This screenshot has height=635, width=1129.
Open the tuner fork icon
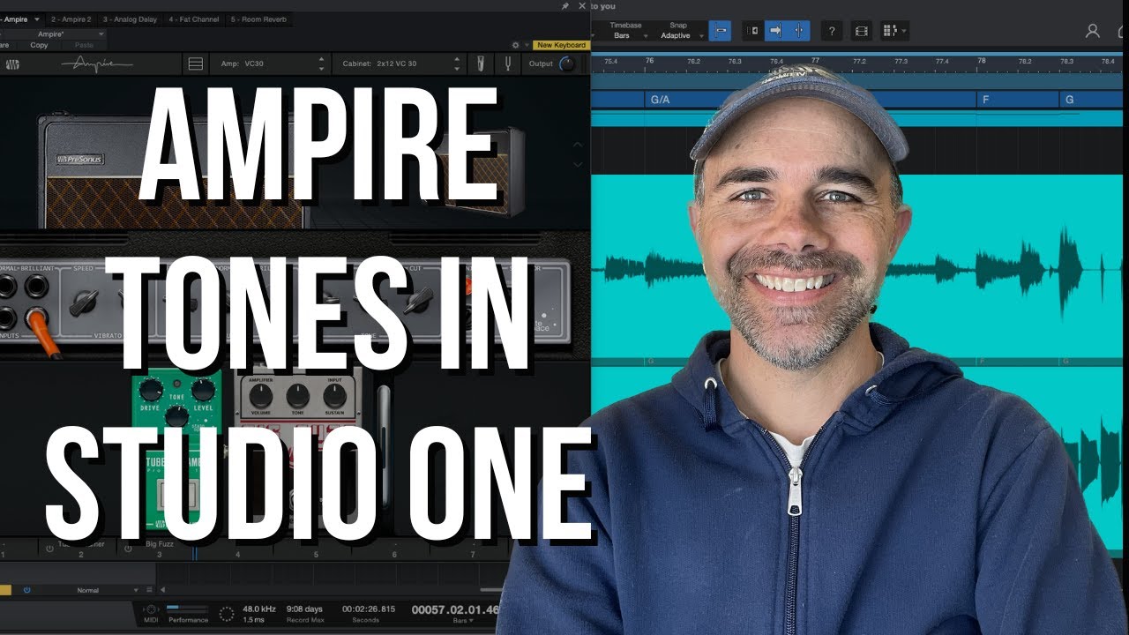(509, 63)
